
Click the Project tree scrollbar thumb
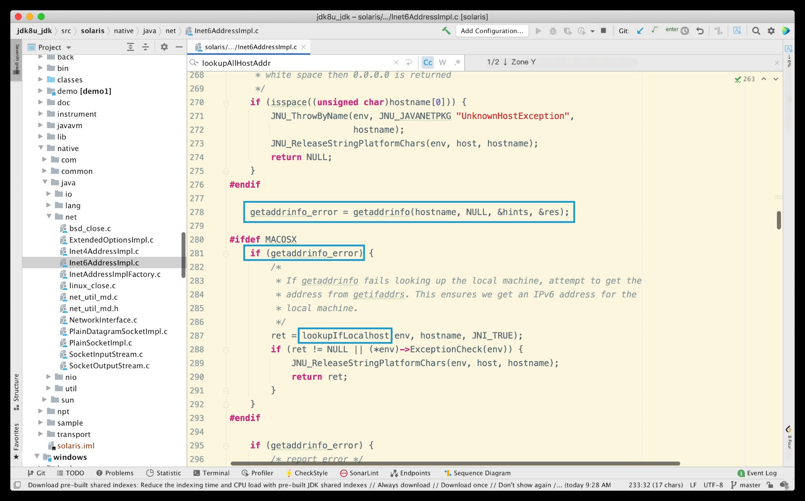pyautogui.click(x=183, y=255)
